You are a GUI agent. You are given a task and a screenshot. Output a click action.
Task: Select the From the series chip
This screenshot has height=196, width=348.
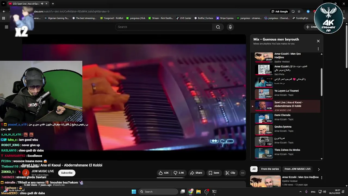click(270, 169)
